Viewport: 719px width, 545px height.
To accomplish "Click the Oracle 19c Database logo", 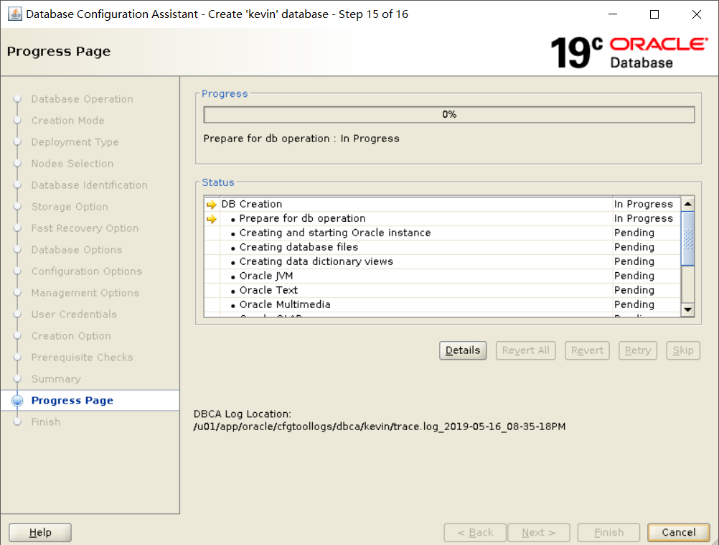I will coord(629,52).
